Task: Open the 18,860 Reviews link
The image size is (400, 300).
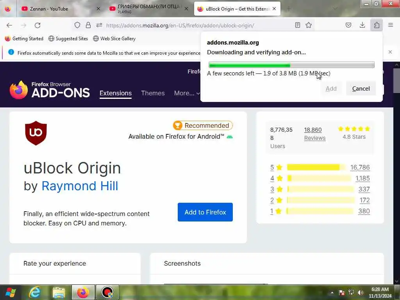Action: (315, 134)
